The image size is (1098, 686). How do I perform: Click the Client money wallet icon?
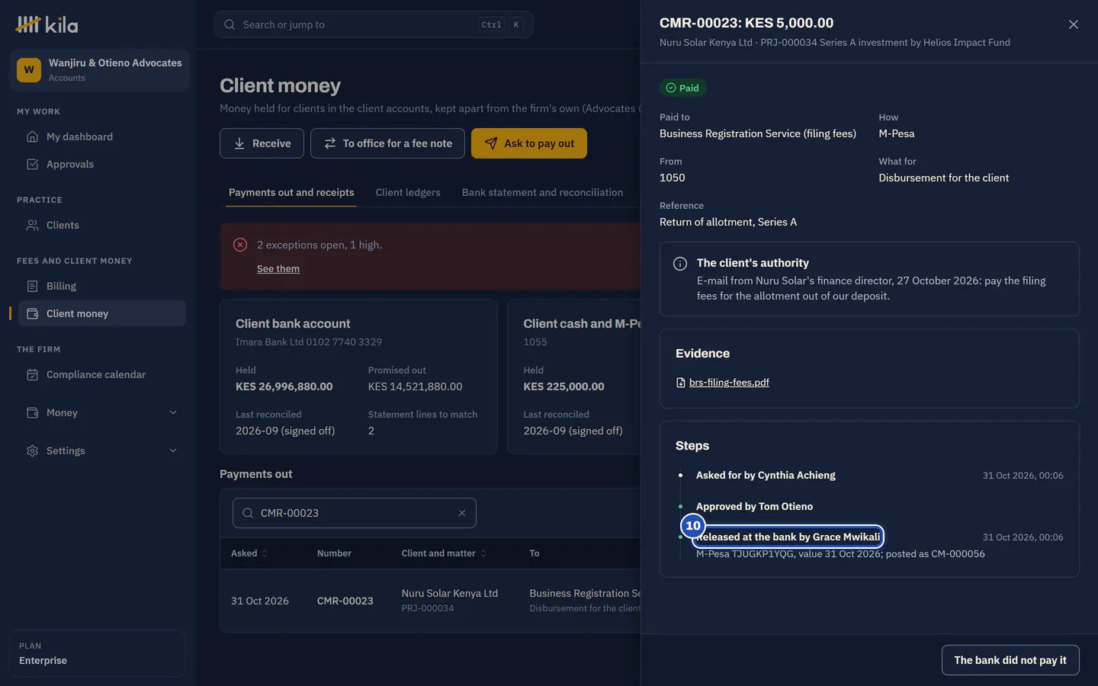tap(32, 313)
